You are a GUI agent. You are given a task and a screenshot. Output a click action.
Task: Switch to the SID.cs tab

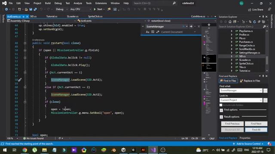coord(34,16)
